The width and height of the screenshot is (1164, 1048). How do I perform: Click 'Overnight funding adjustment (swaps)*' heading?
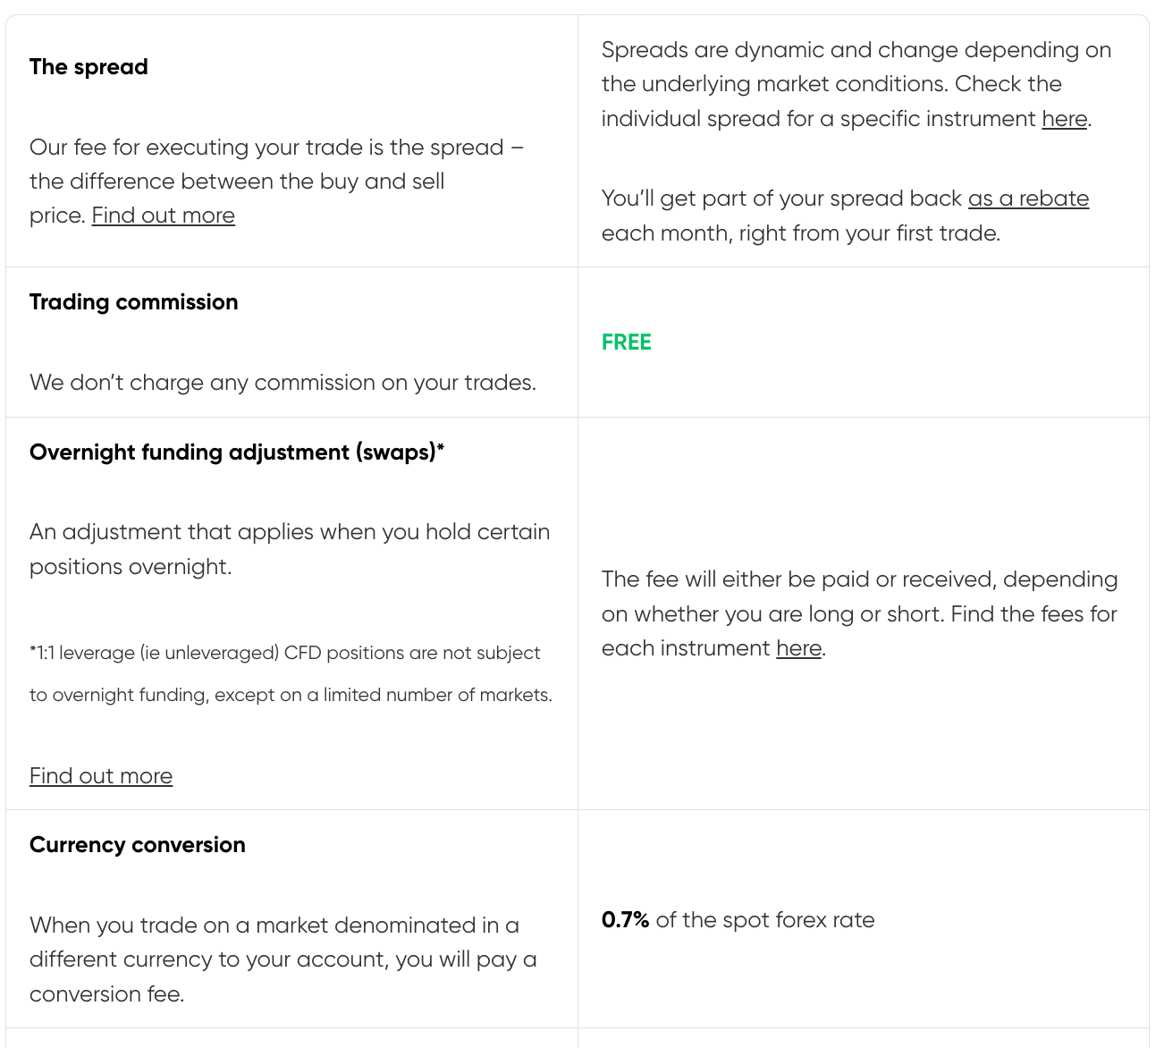pos(237,452)
